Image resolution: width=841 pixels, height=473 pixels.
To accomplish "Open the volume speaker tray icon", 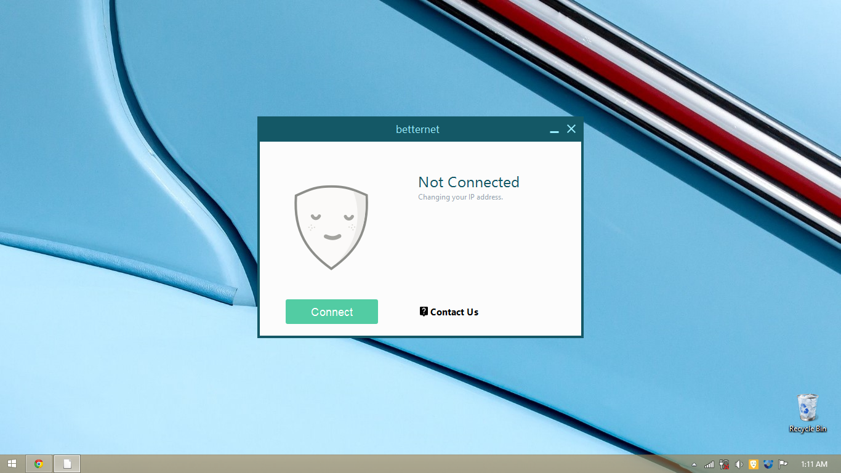I will pyautogui.click(x=739, y=464).
